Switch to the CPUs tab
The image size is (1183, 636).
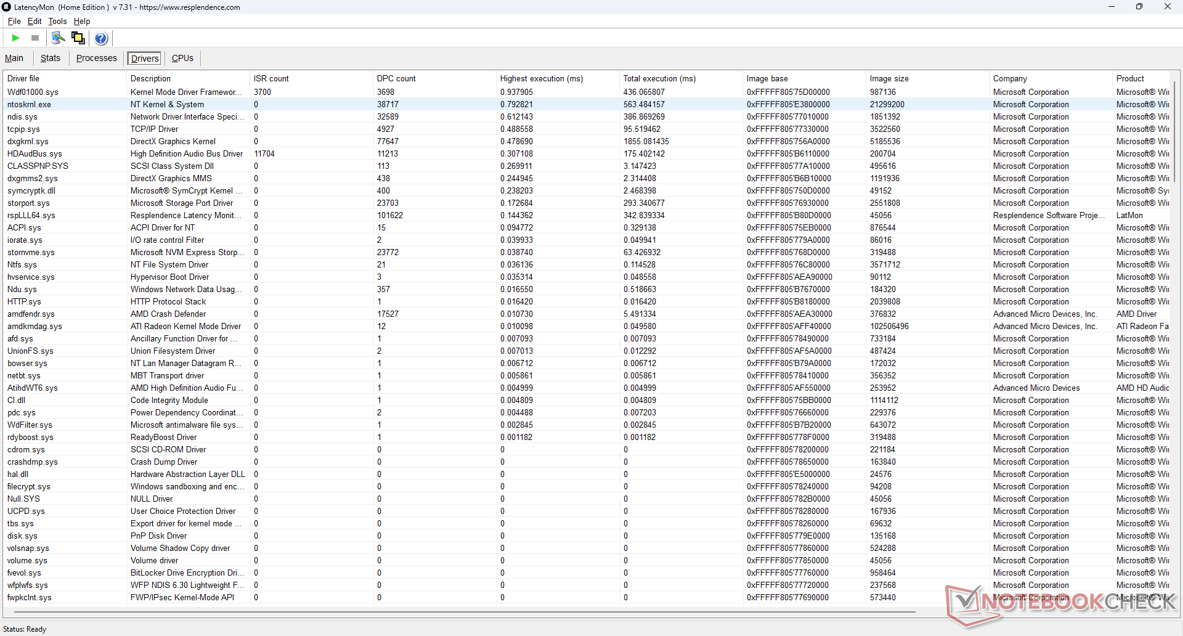pyautogui.click(x=182, y=58)
